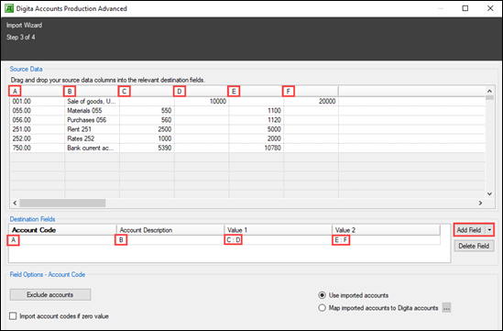Enable Import account codes if zero value
Screen dimensions: 503x331
tap(13, 316)
